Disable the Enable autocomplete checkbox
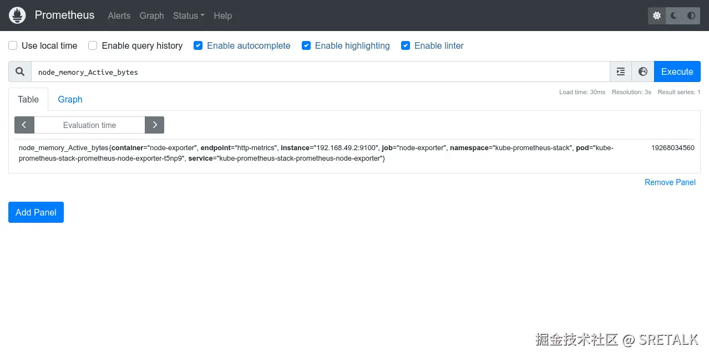Screen dimensions: 709x358 pyautogui.click(x=198, y=45)
